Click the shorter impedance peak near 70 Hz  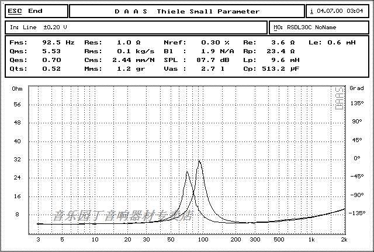click(x=187, y=172)
